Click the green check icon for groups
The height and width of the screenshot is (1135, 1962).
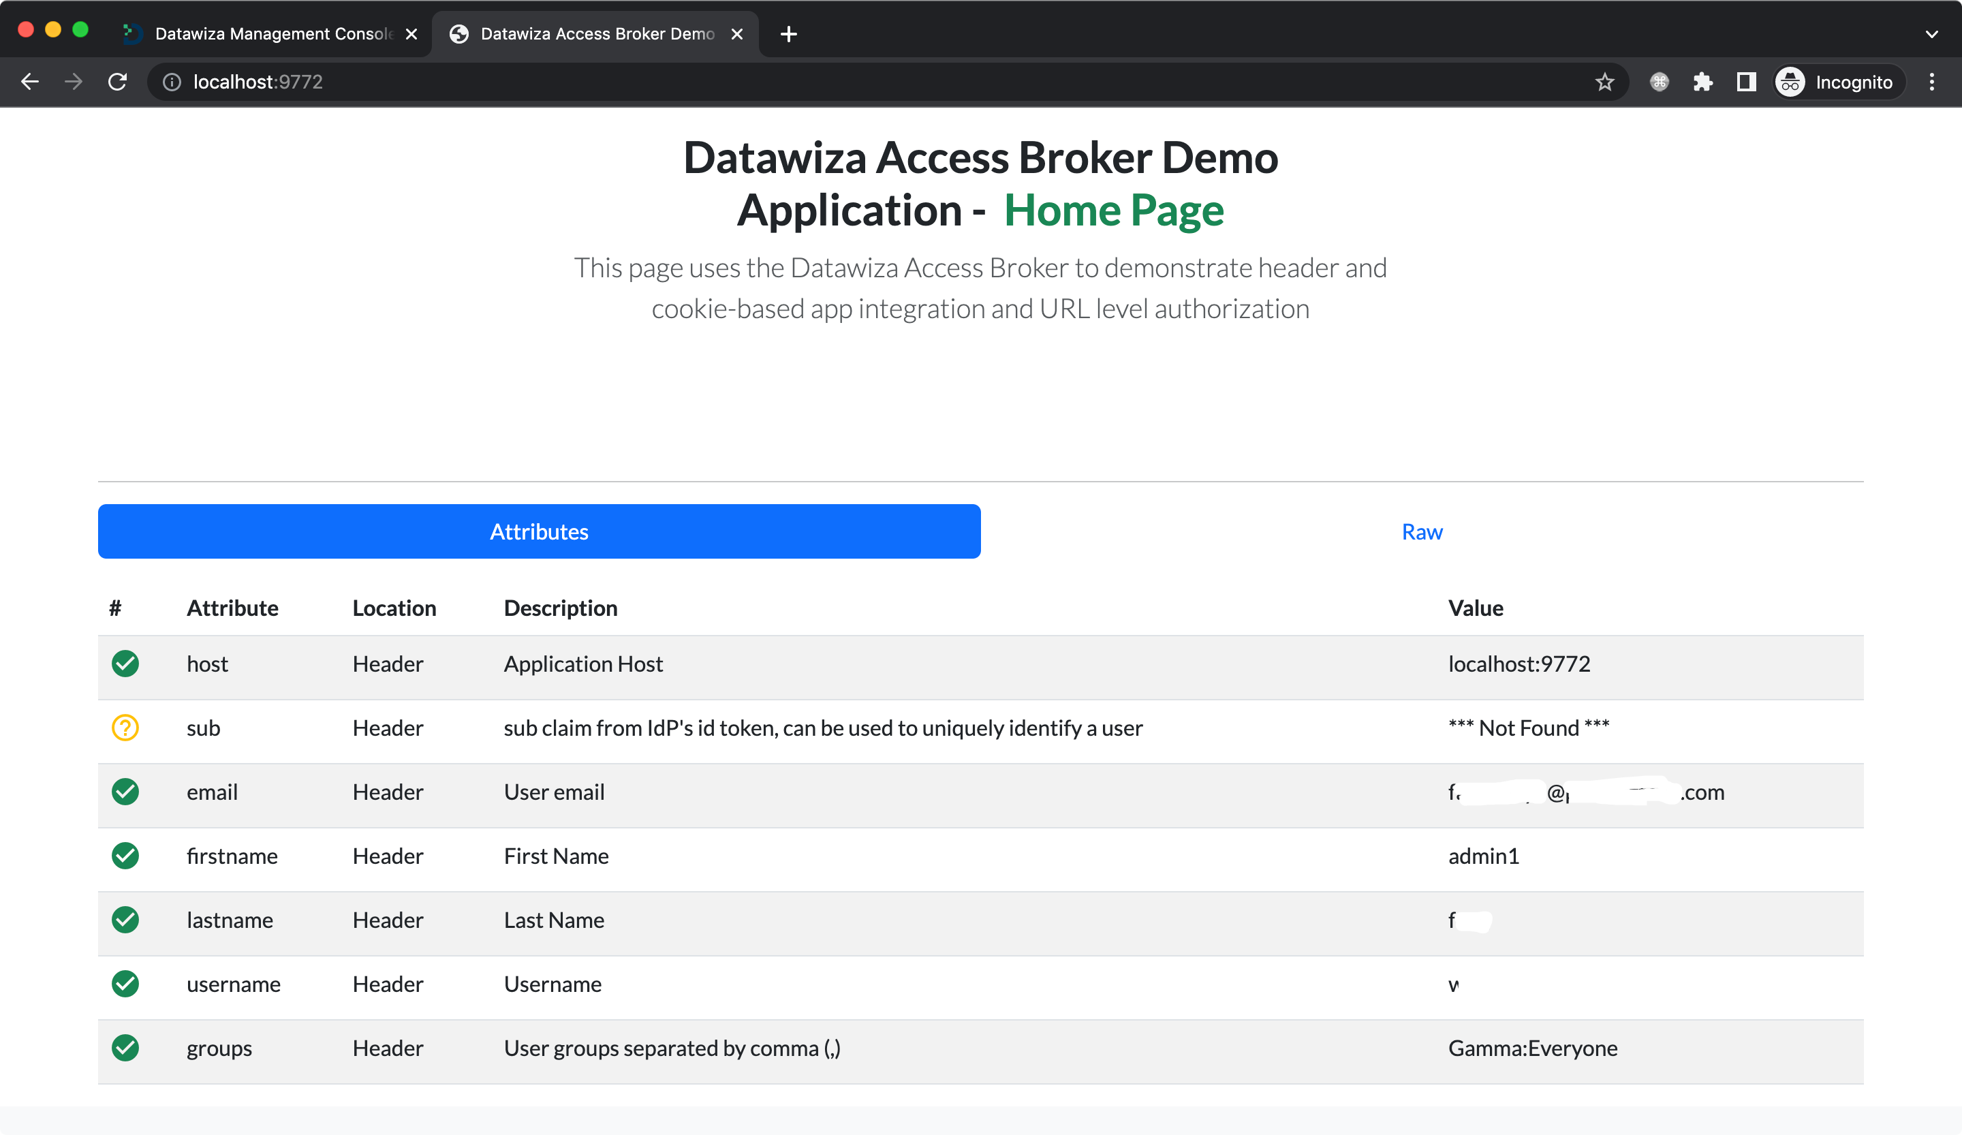tap(125, 1048)
